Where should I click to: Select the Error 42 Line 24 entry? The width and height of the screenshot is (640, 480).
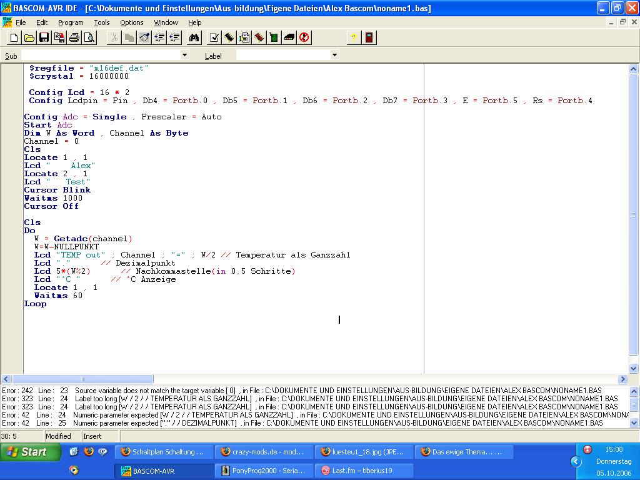315,415
